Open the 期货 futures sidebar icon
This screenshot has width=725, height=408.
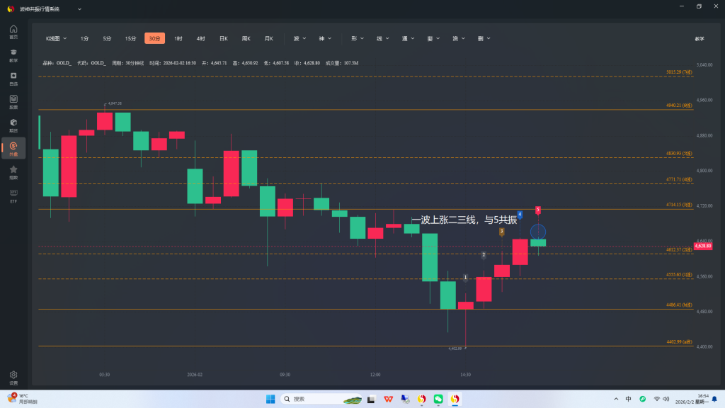[x=13, y=125]
